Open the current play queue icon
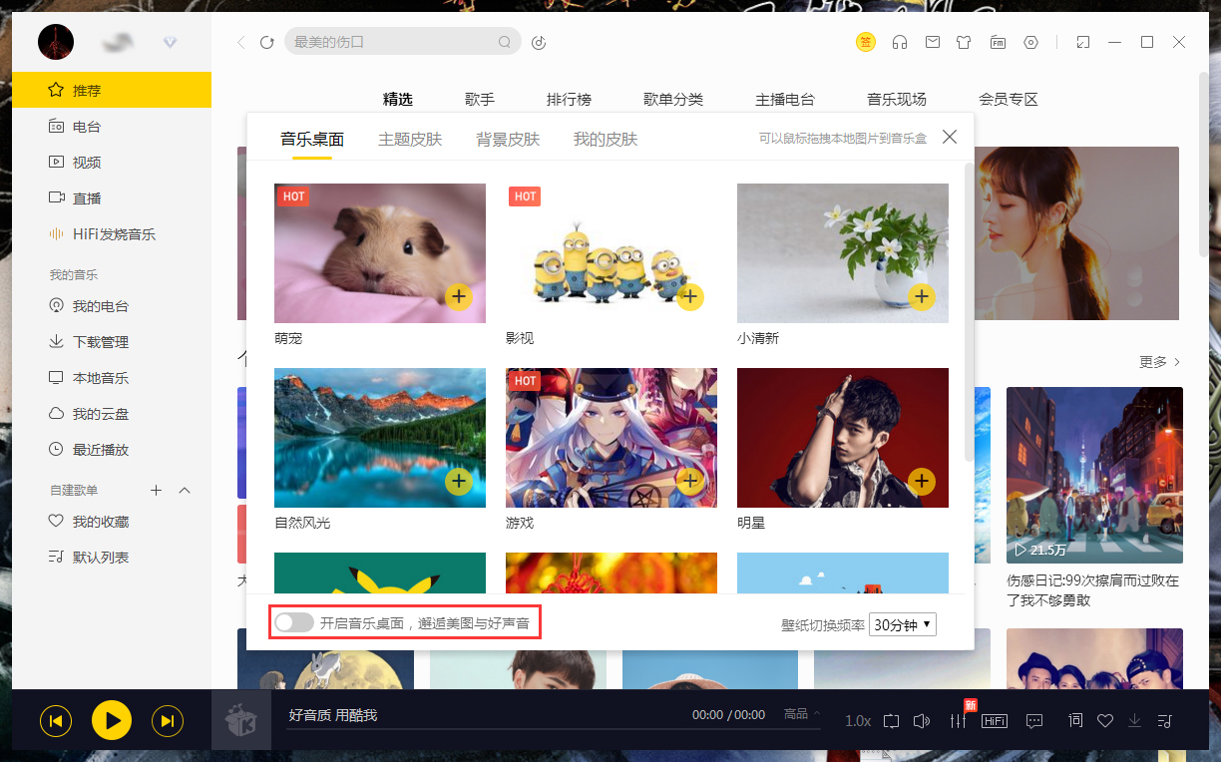The width and height of the screenshot is (1221, 762). [x=1164, y=720]
